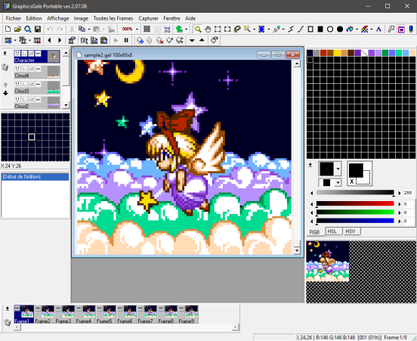Toggle the grid display icon

pos(147,29)
